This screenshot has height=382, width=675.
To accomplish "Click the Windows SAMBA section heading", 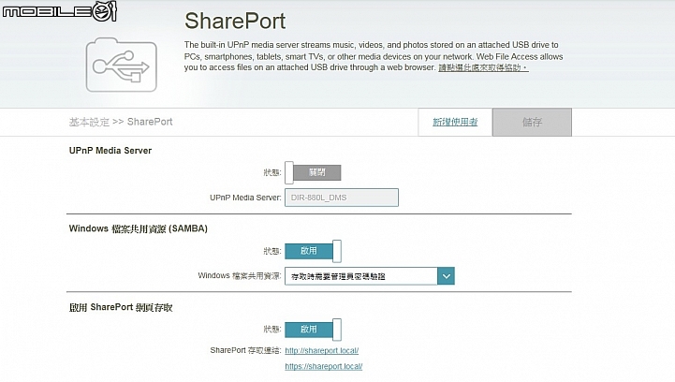I will [x=139, y=228].
